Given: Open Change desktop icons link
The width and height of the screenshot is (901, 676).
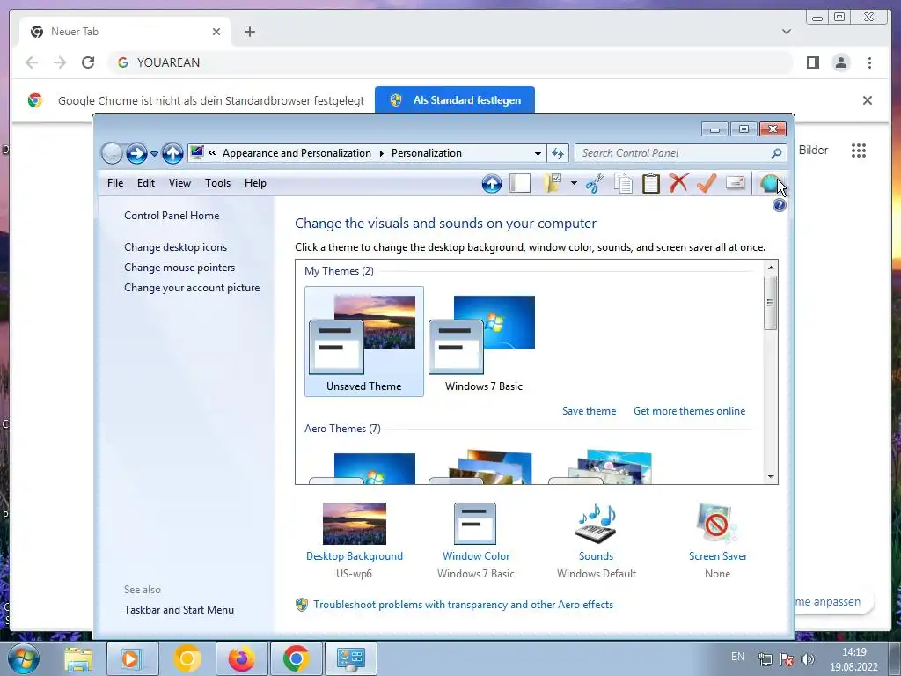Looking at the screenshot, I should pyautogui.click(x=175, y=247).
